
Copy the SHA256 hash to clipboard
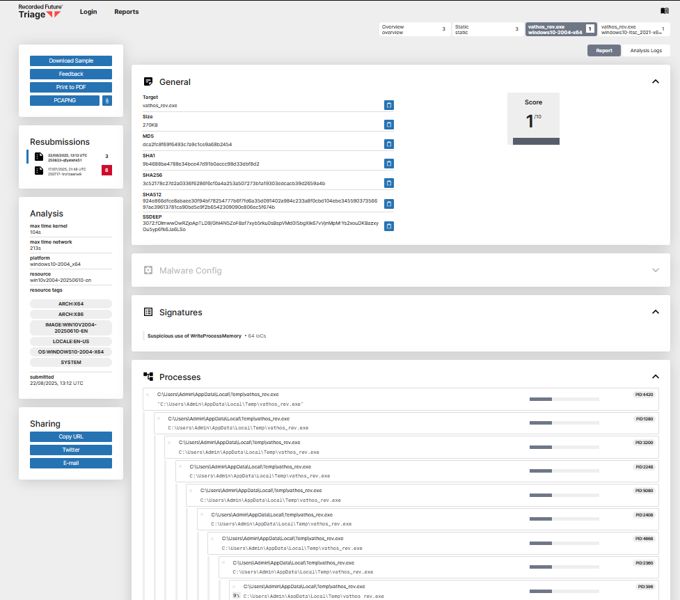point(389,183)
